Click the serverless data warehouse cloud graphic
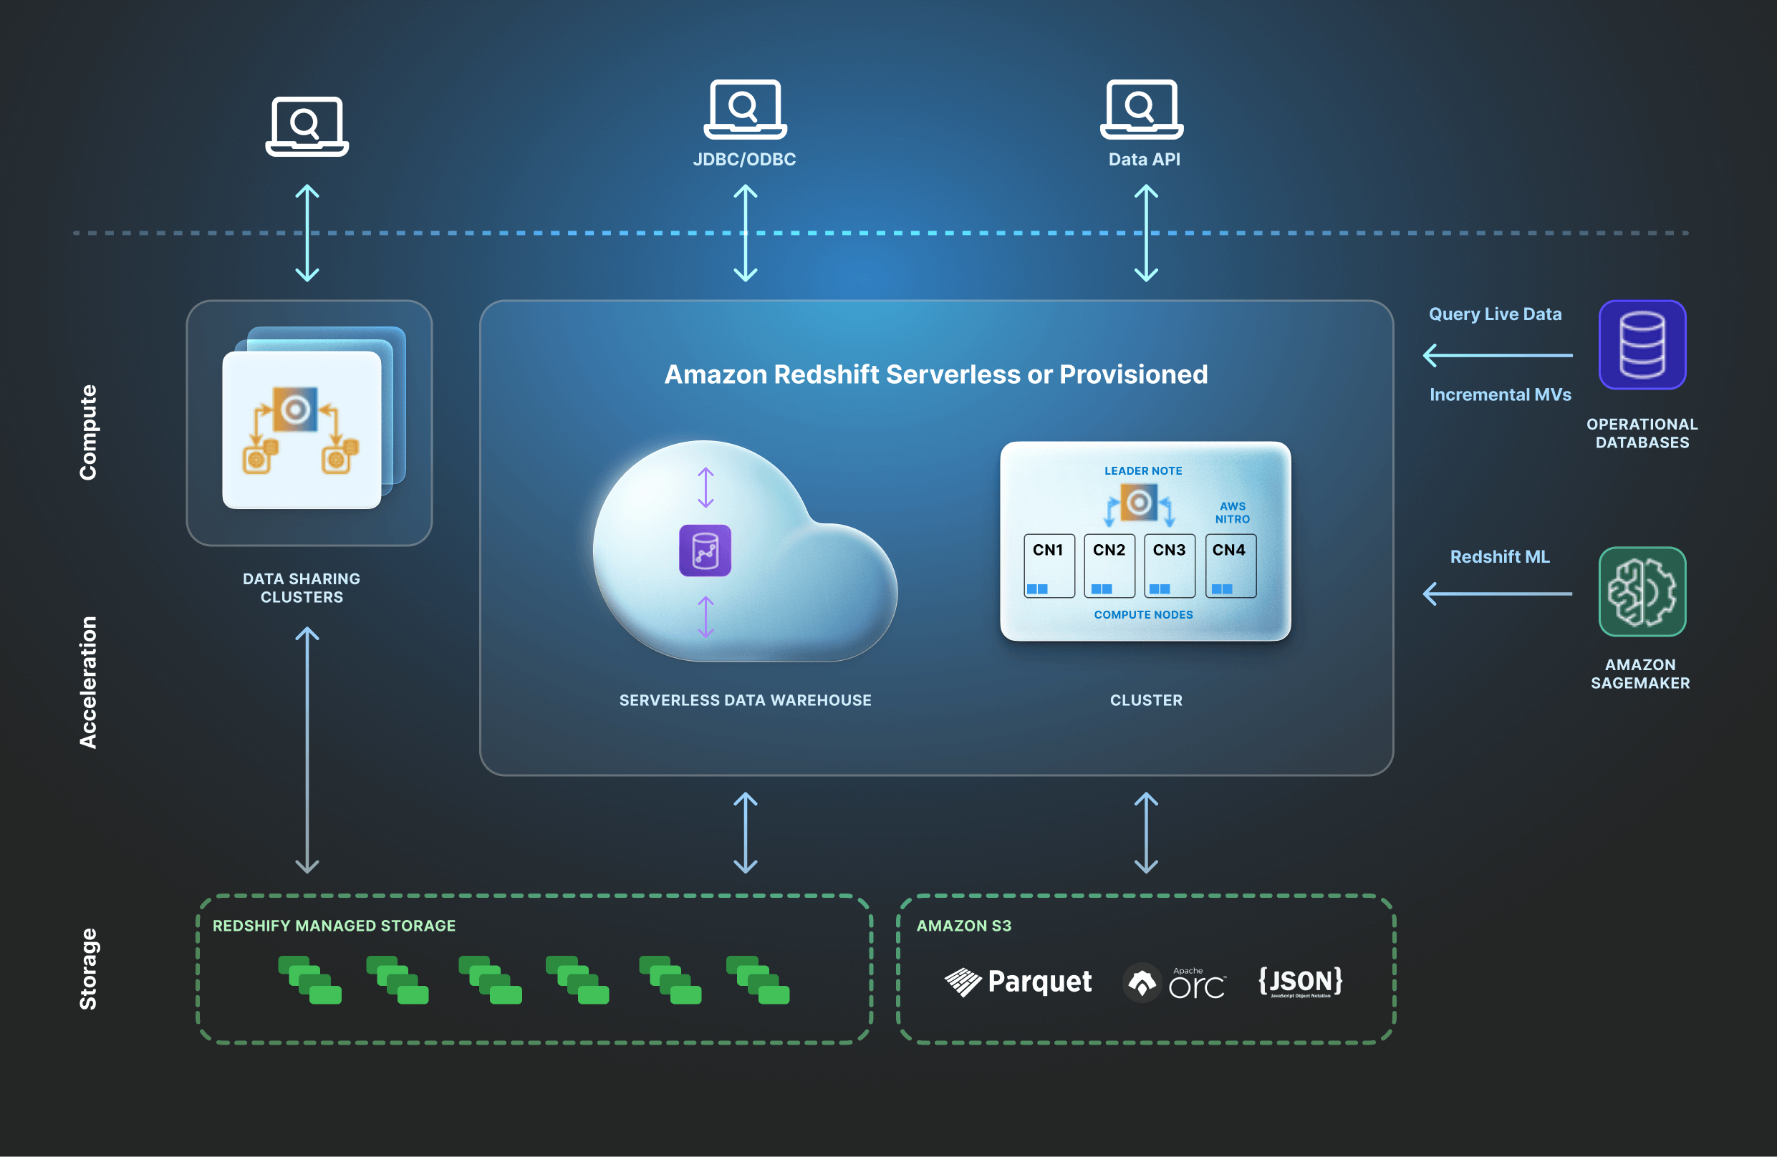1777x1157 pixels. 744,551
